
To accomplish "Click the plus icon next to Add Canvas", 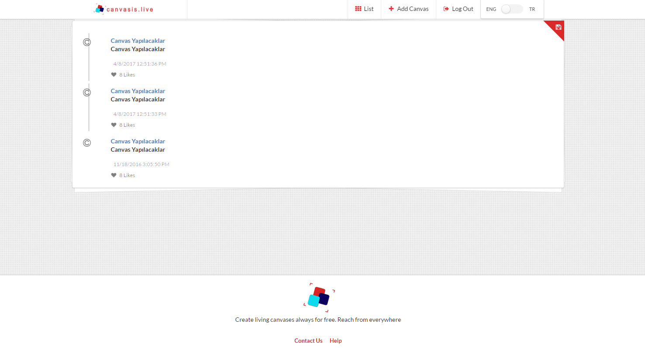I will click(392, 9).
